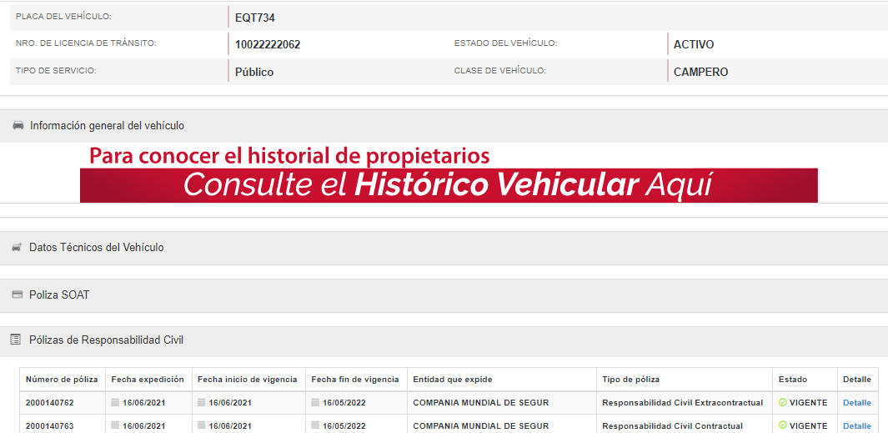This screenshot has width=888, height=433.
Task: Expand the Información general del vehículo section
Action: [x=107, y=126]
